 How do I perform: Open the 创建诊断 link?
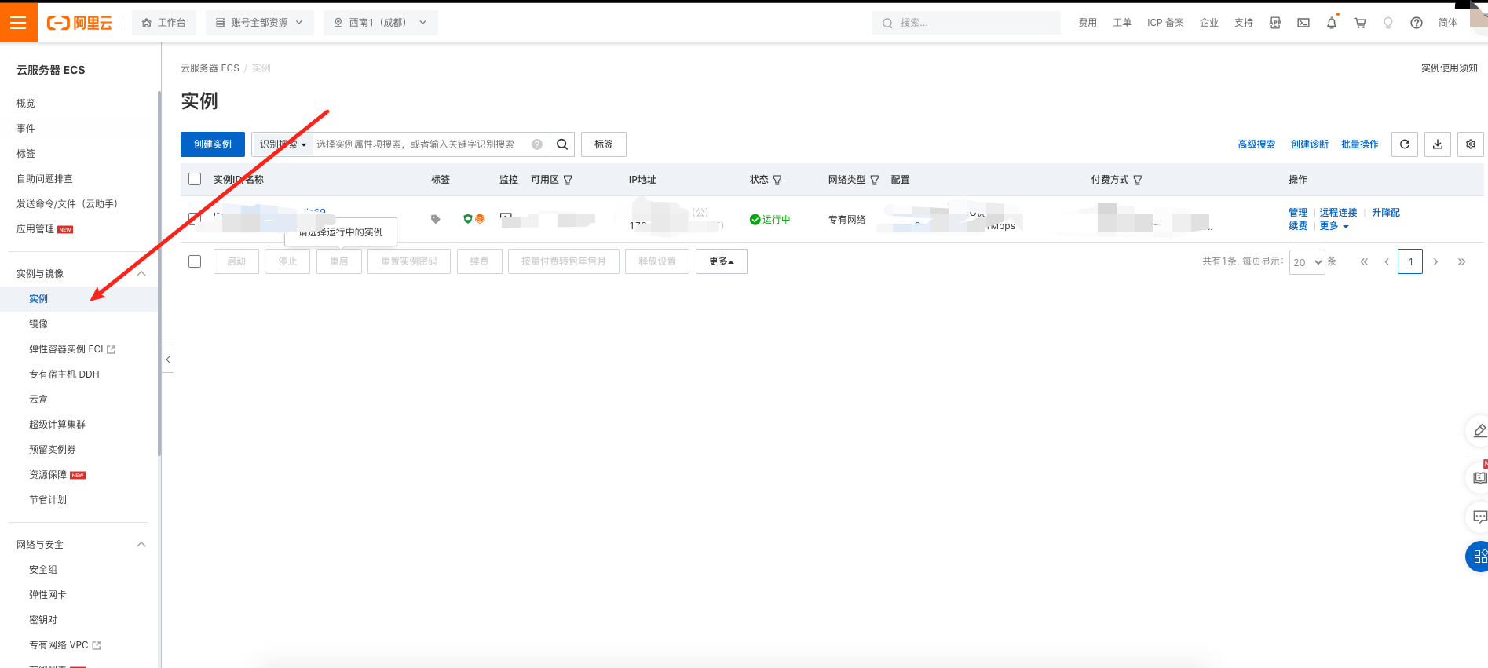(1310, 144)
